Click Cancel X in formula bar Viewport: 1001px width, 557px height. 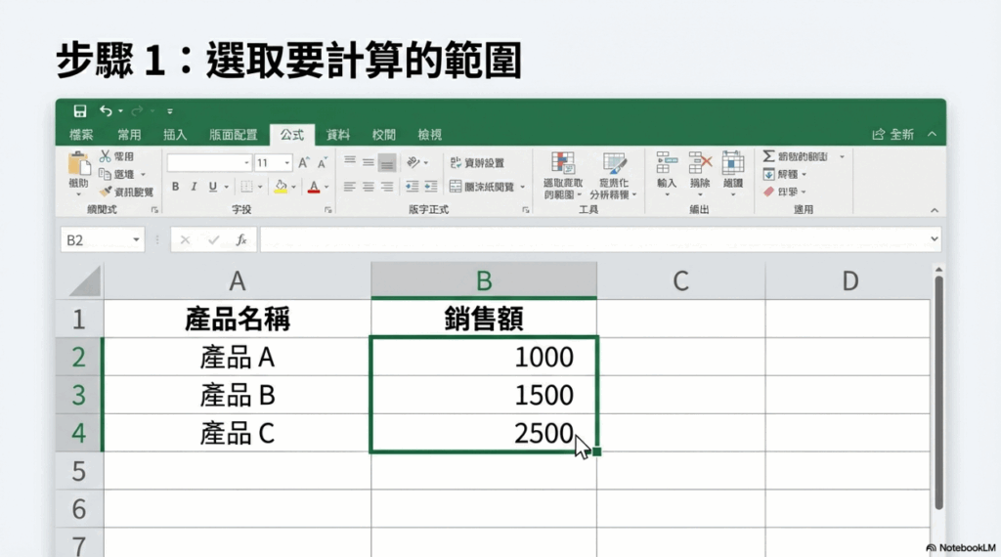click(185, 239)
